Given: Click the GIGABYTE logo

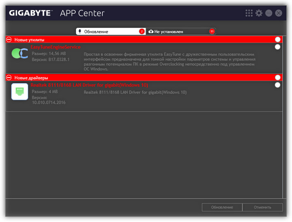Looking at the screenshot, I should click(30, 13).
